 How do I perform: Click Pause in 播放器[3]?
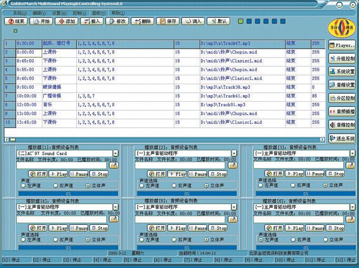pos(315,174)
